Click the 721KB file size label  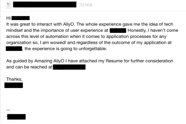pos(85,5)
